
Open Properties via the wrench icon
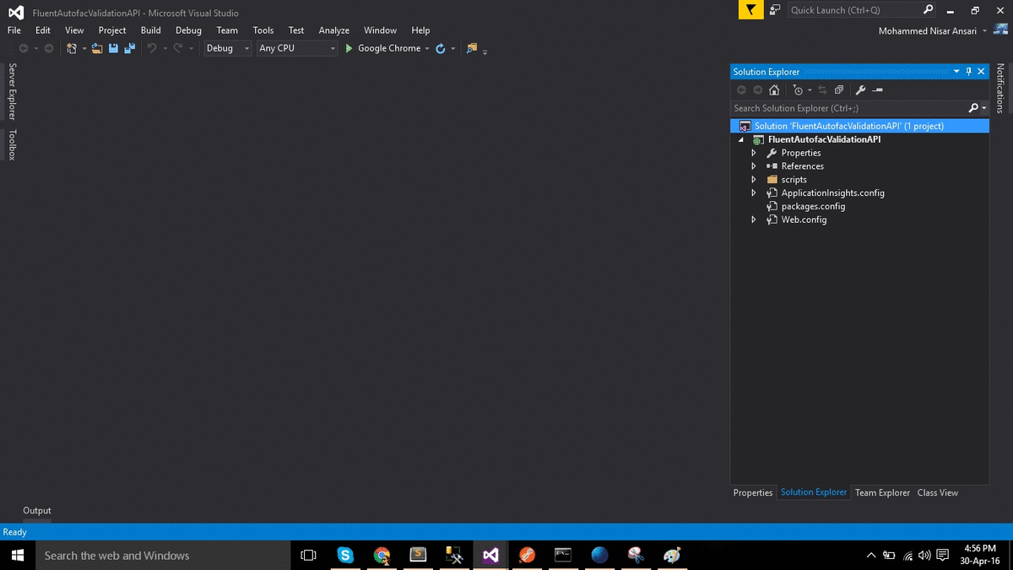860,90
